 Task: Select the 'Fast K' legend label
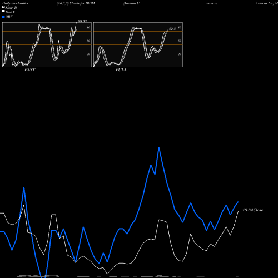point(11,12)
